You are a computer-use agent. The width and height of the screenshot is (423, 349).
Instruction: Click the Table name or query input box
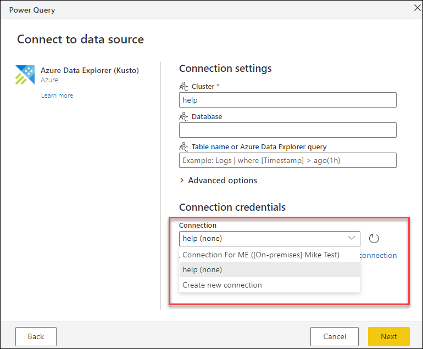point(287,160)
